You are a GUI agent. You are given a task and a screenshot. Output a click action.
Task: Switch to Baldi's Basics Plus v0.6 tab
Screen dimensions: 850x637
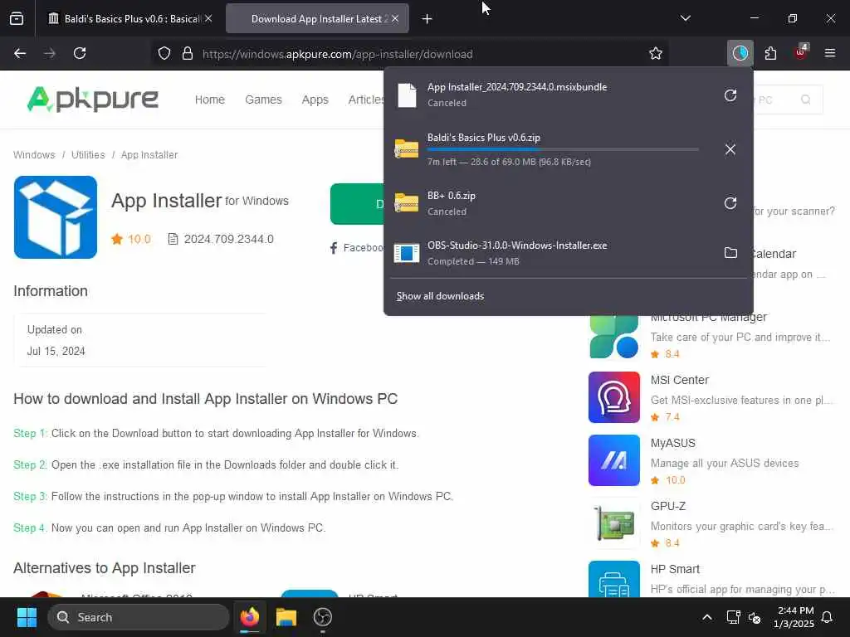[129, 19]
